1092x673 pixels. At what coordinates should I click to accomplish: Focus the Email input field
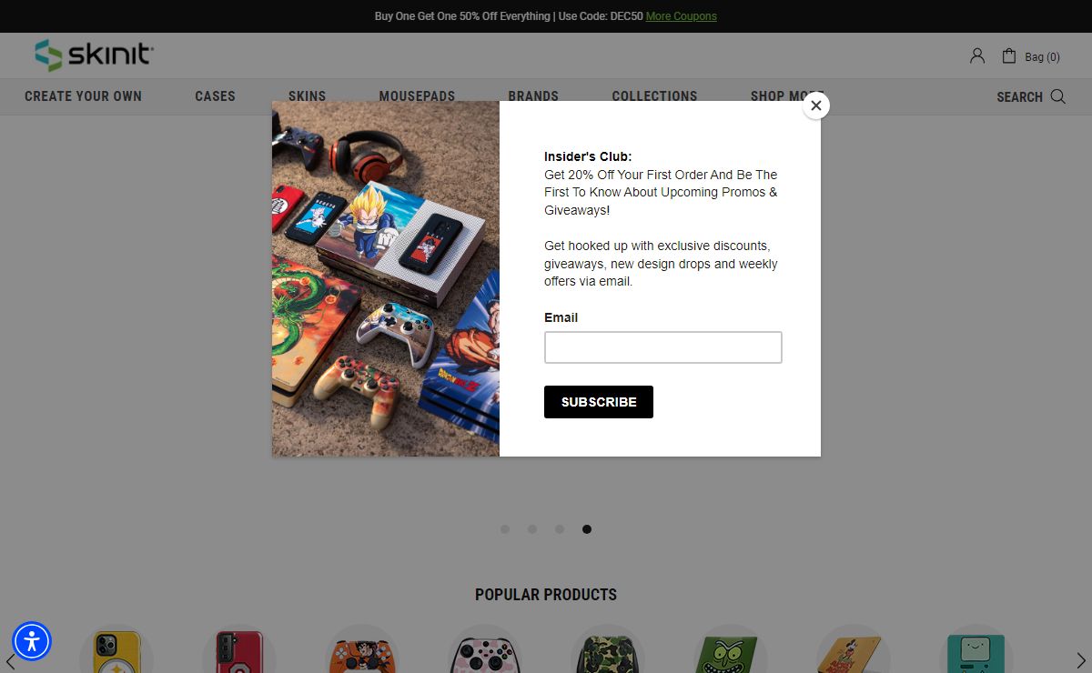tap(663, 347)
